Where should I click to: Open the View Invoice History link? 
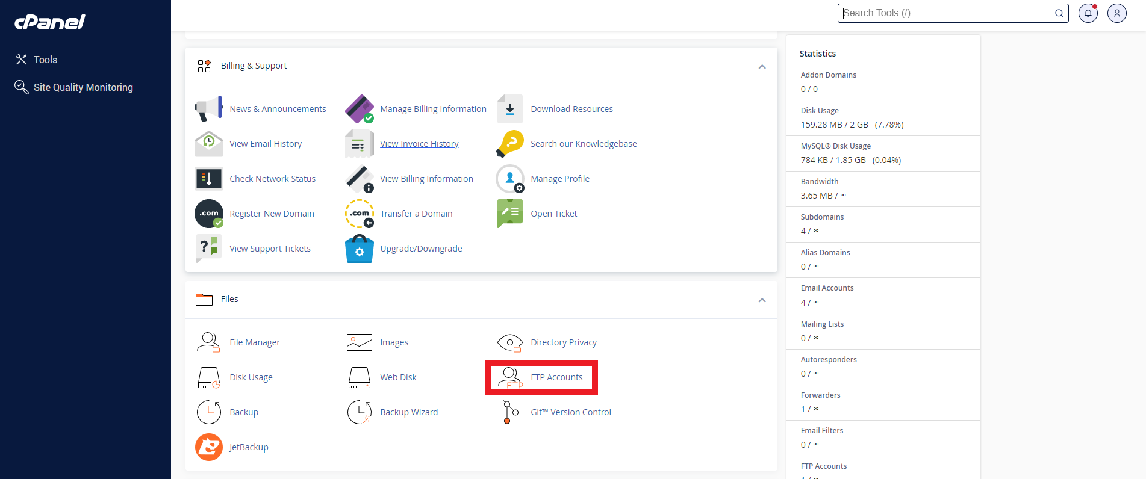tap(419, 144)
